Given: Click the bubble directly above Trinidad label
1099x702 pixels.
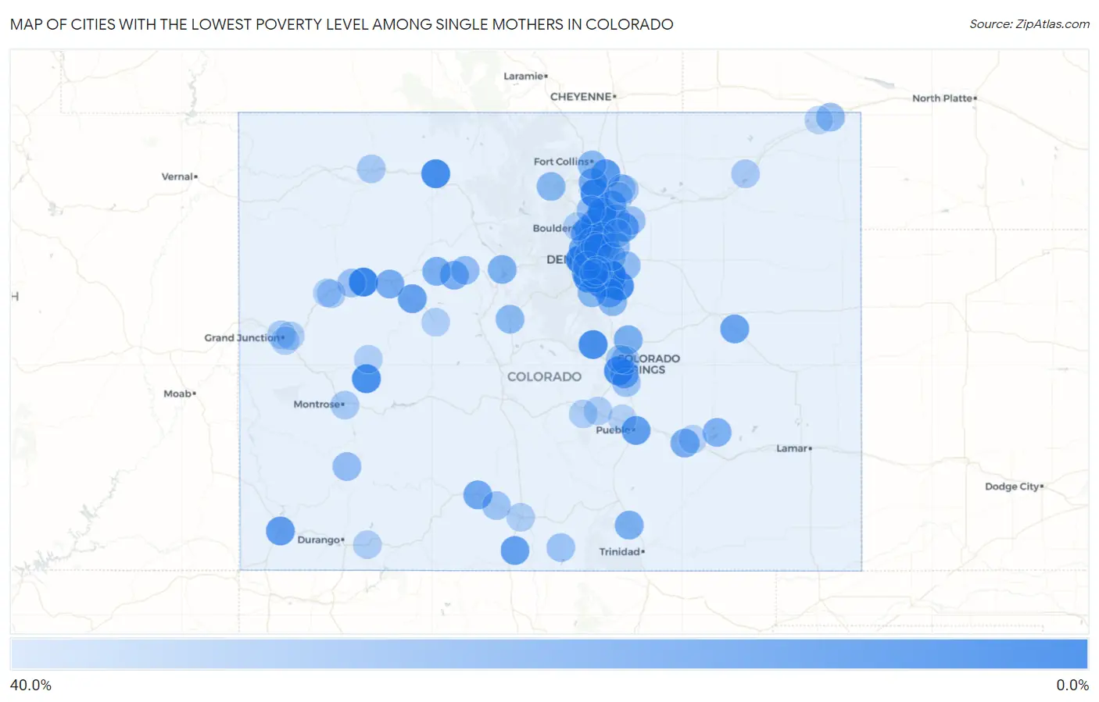Looking at the screenshot, I should click(628, 525).
